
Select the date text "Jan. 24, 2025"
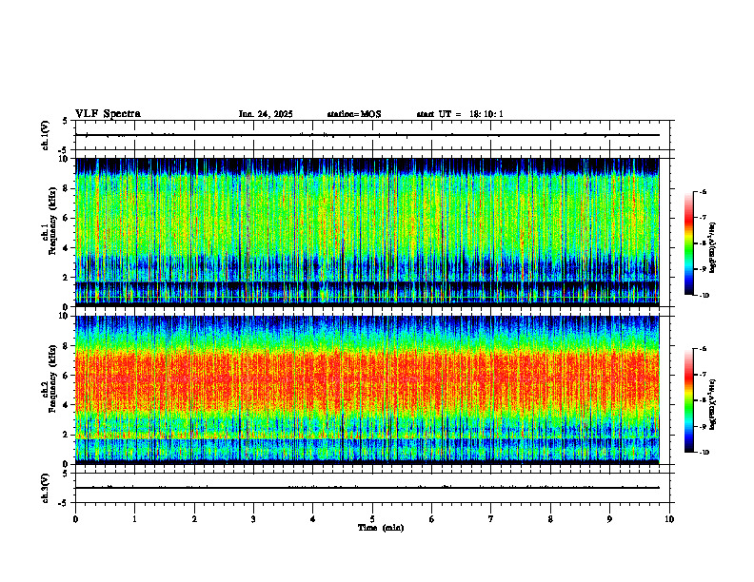pos(266,114)
